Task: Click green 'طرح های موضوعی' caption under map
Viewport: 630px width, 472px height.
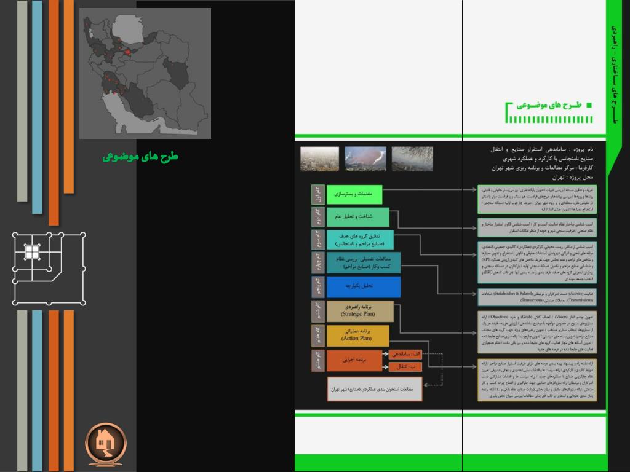Action: tap(140, 157)
